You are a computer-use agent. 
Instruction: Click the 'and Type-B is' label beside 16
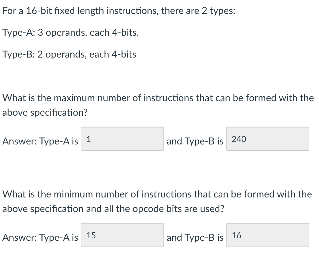pyautogui.click(x=195, y=237)
